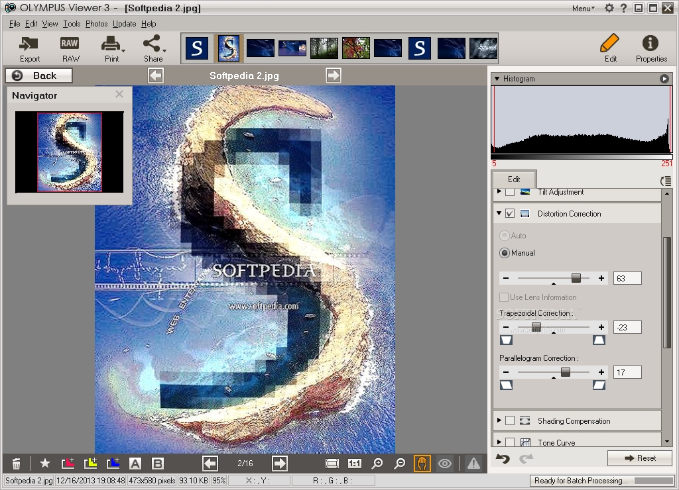
Task: Fit image to window
Action: tap(332, 464)
